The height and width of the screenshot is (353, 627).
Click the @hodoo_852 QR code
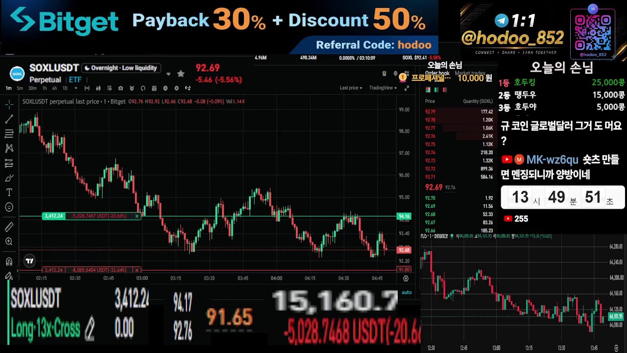click(x=593, y=33)
